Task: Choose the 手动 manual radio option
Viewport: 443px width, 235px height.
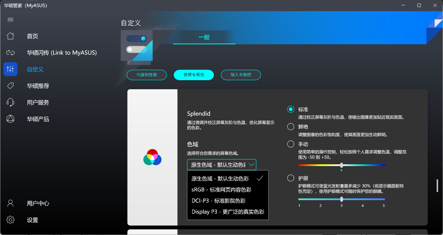Action: [x=291, y=144]
